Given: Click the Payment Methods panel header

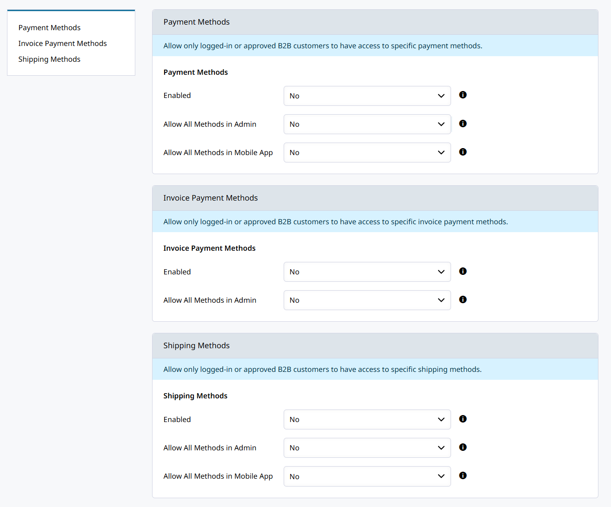Looking at the screenshot, I should (x=375, y=22).
